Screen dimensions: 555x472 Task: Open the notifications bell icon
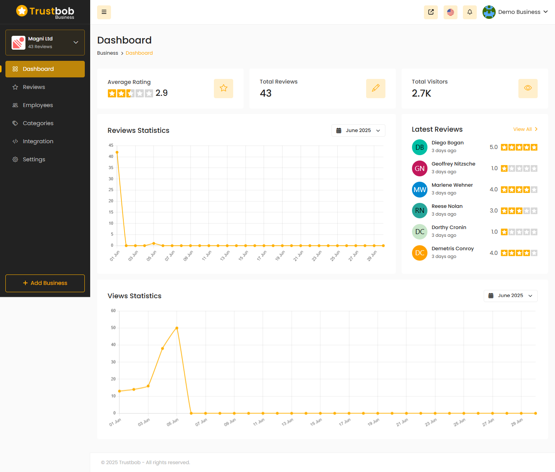coord(469,12)
